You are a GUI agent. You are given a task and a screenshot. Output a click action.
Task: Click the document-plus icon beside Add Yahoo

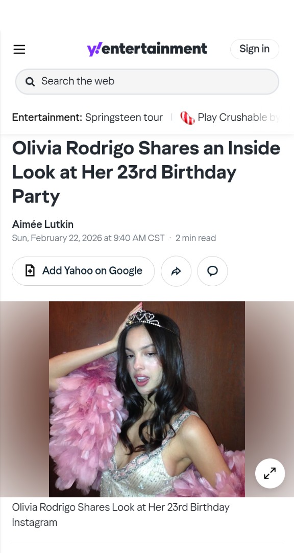pyautogui.click(x=30, y=271)
